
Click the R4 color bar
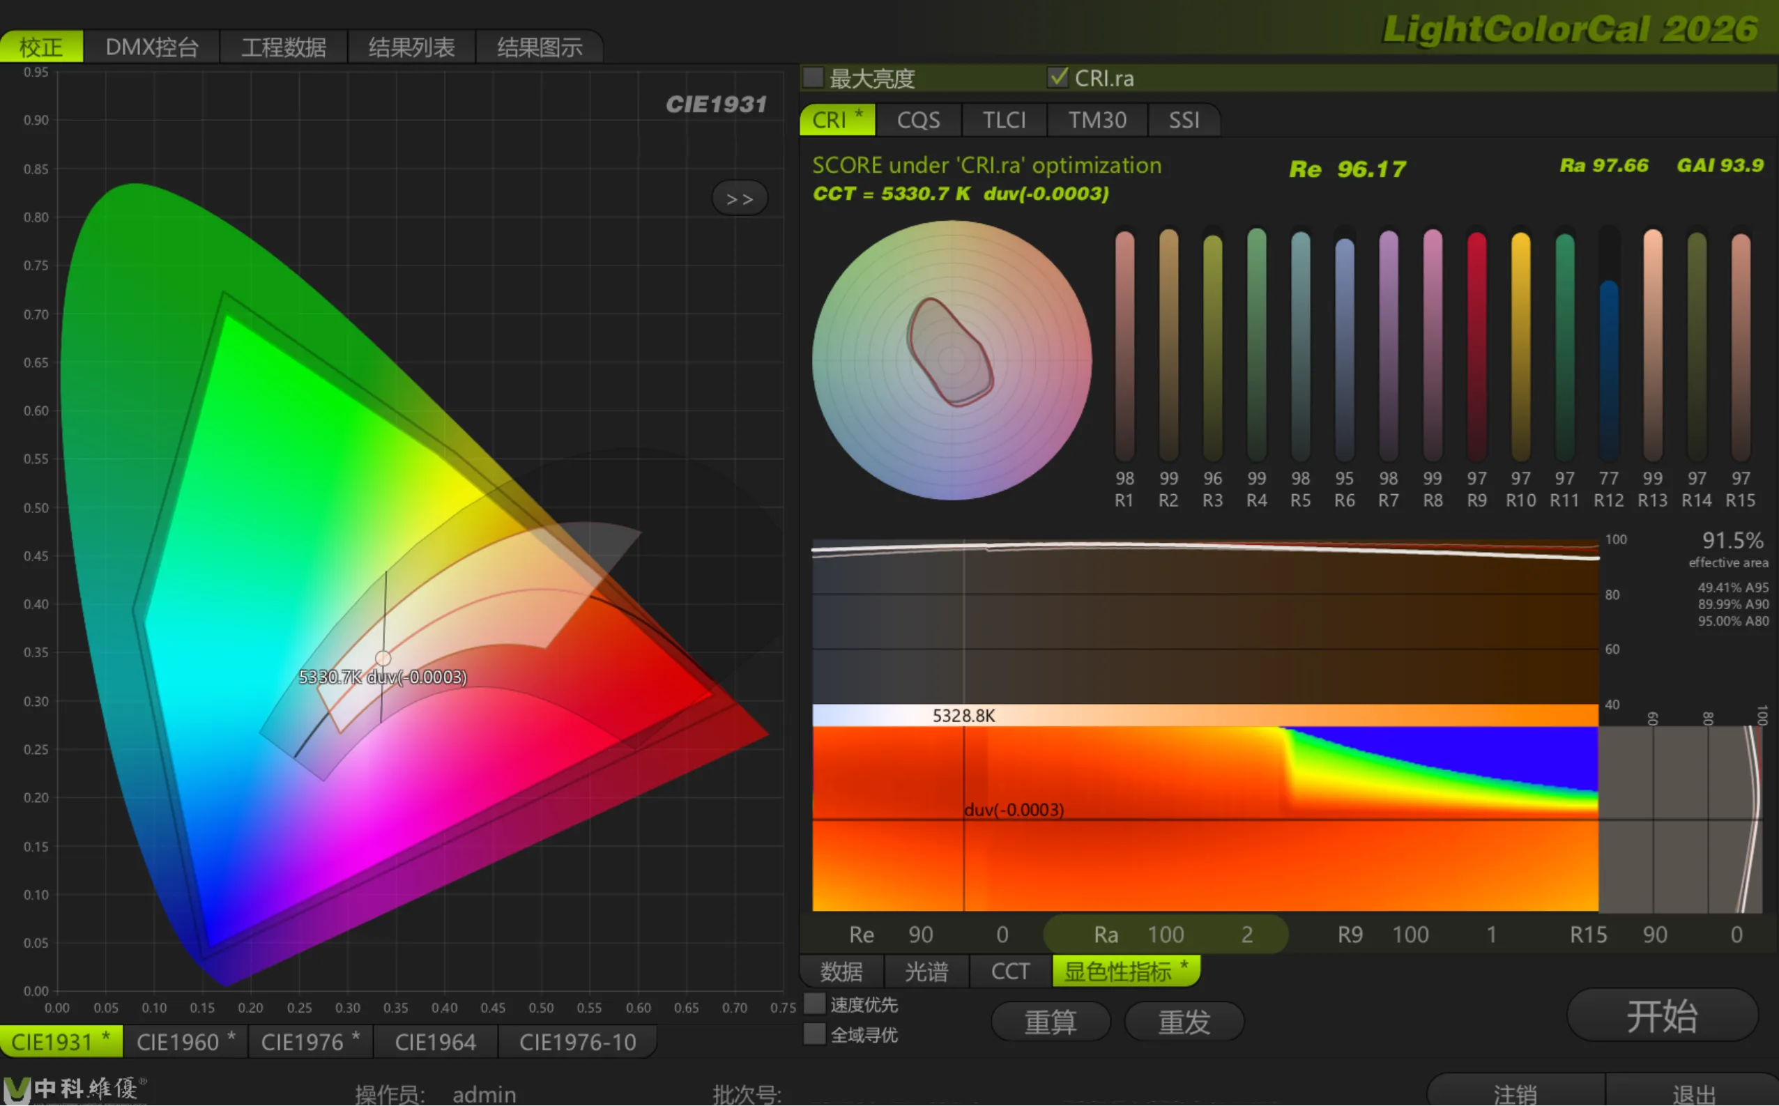click(1257, 345)
